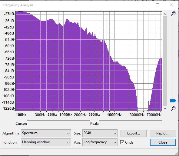Open the Log frequency axis dropdown
The image size is (179, 156).
click(100, 142)
